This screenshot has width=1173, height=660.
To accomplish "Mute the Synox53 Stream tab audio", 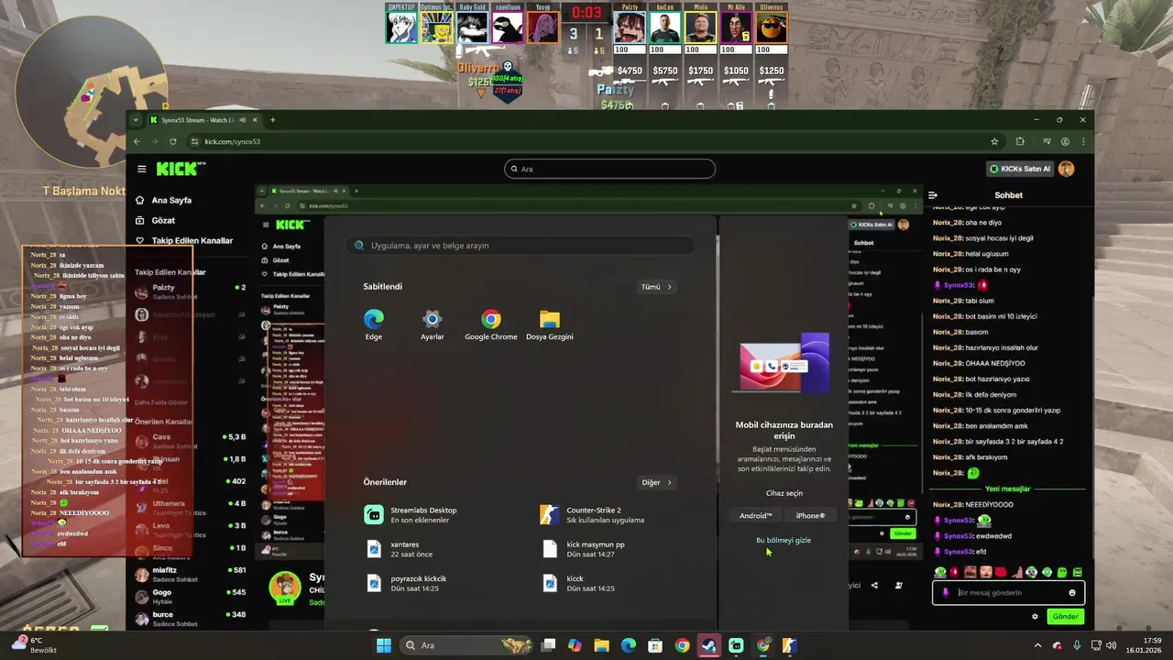I will click(x=243, y=119).
